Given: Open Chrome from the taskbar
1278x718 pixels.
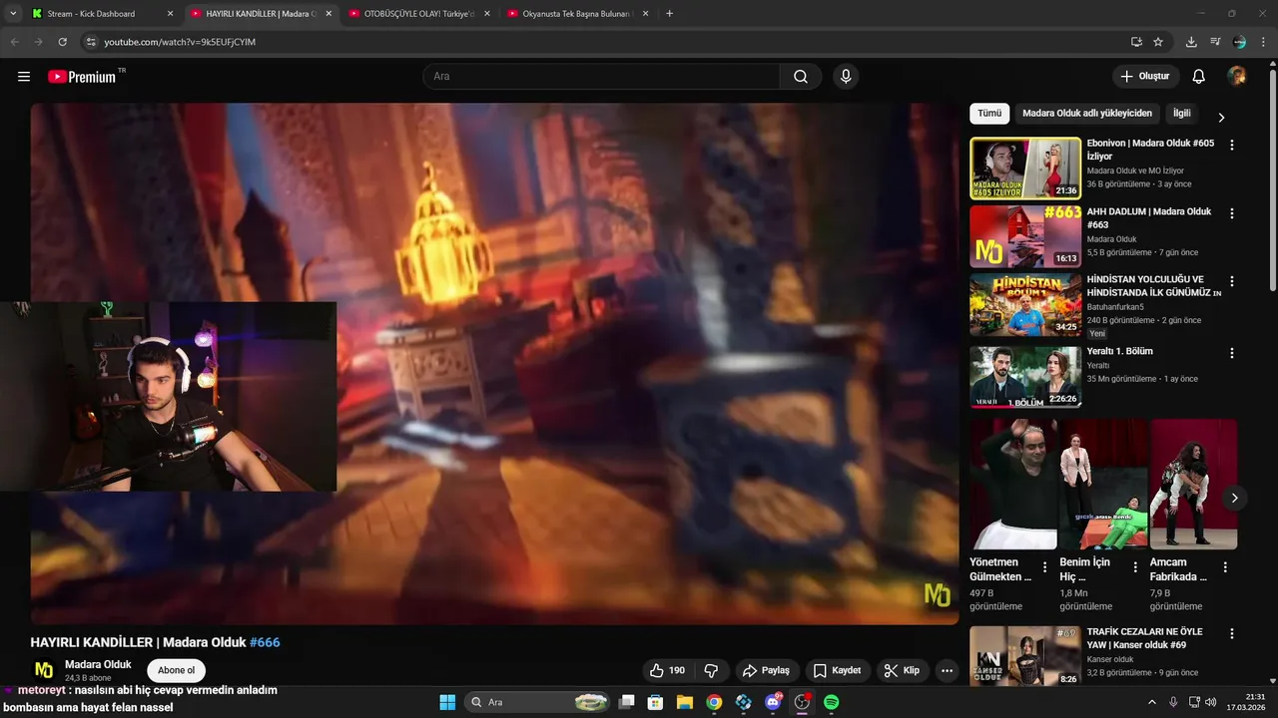Looking at the screenshot, I should 714,702.
